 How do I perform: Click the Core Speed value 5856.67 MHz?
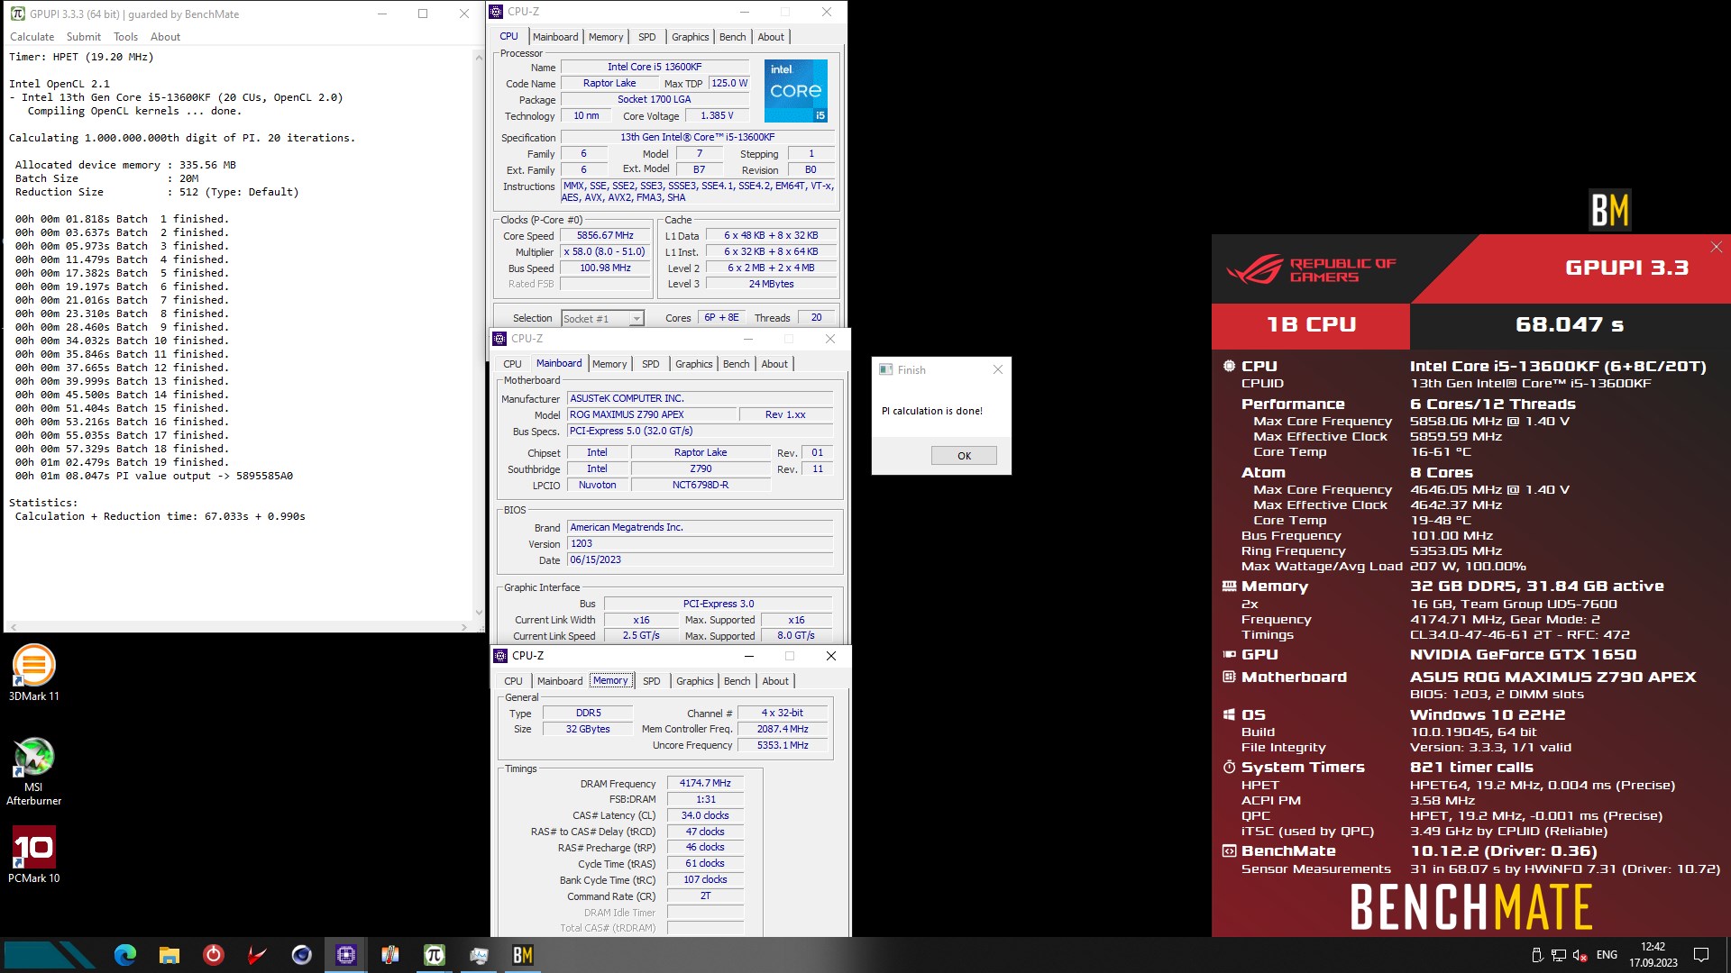tap(605, 236)
